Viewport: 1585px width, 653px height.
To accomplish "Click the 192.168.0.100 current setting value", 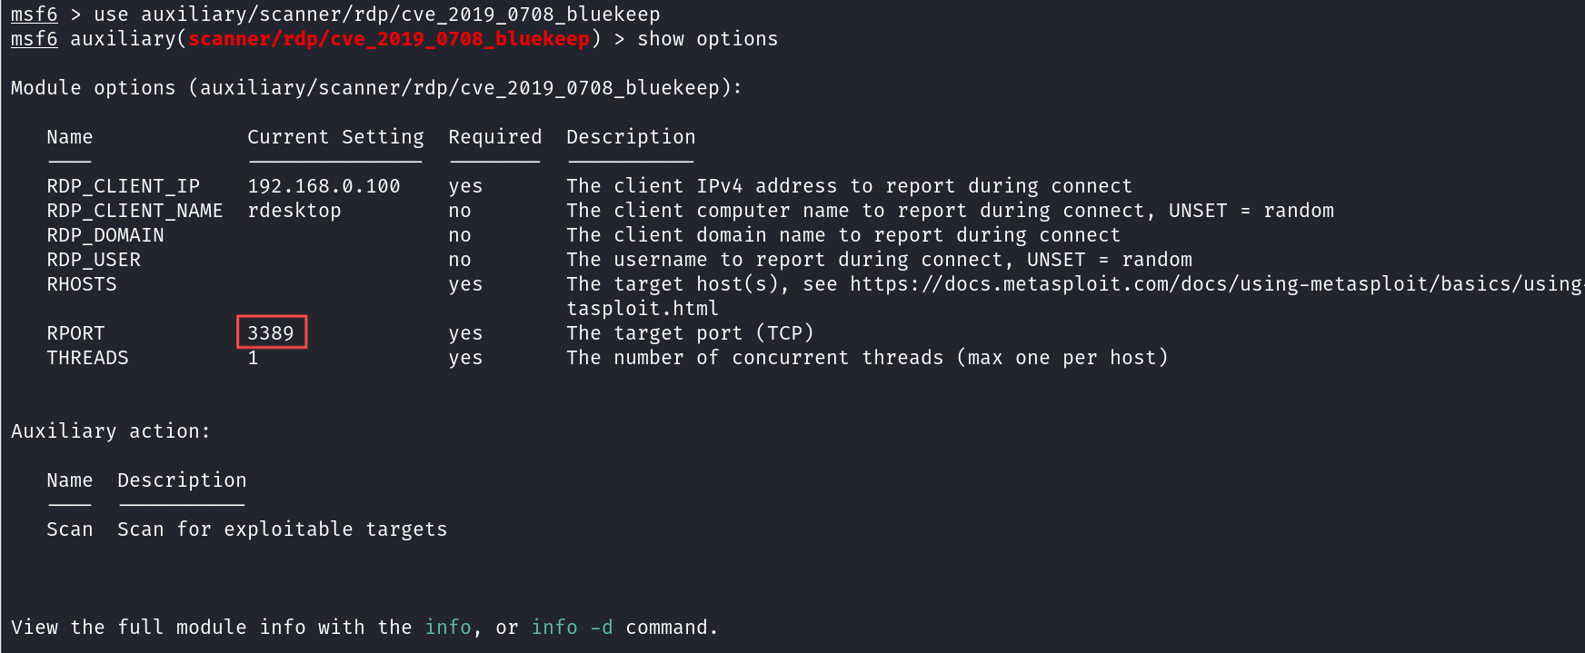I will click(324, 186).
